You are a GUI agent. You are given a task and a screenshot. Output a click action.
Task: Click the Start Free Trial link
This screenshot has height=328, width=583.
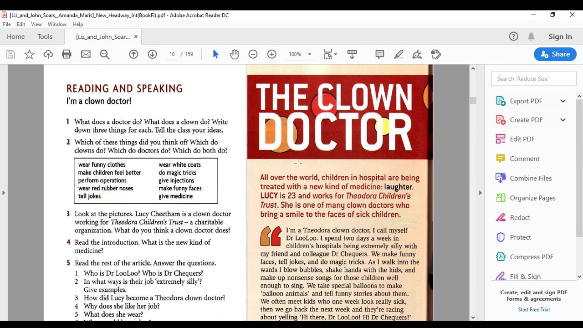534,309
